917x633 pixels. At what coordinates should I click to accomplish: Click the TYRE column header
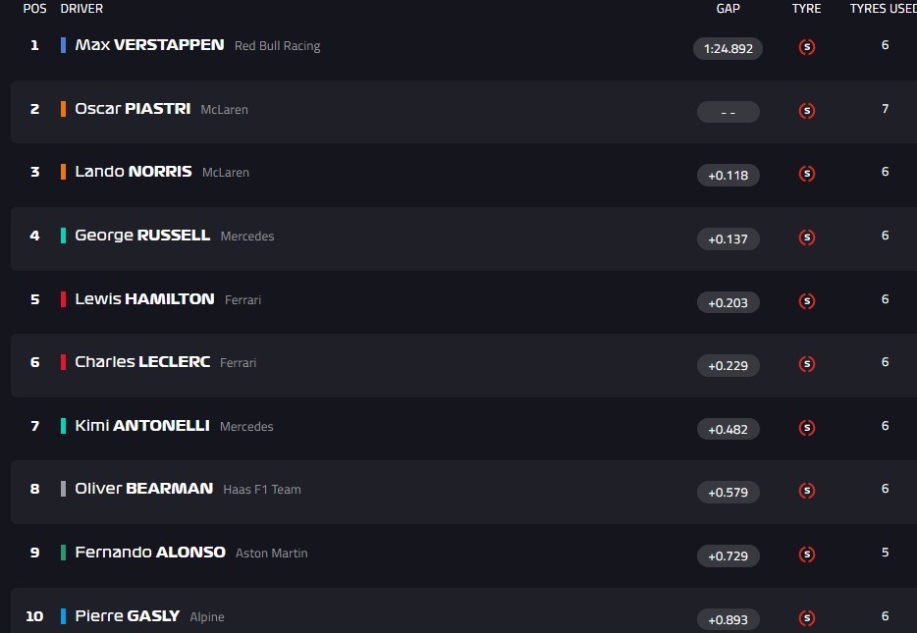(x=806, y=9)
